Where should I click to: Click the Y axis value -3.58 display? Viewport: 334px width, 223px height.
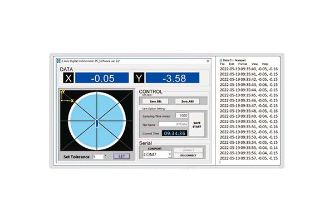pos(173,78)
